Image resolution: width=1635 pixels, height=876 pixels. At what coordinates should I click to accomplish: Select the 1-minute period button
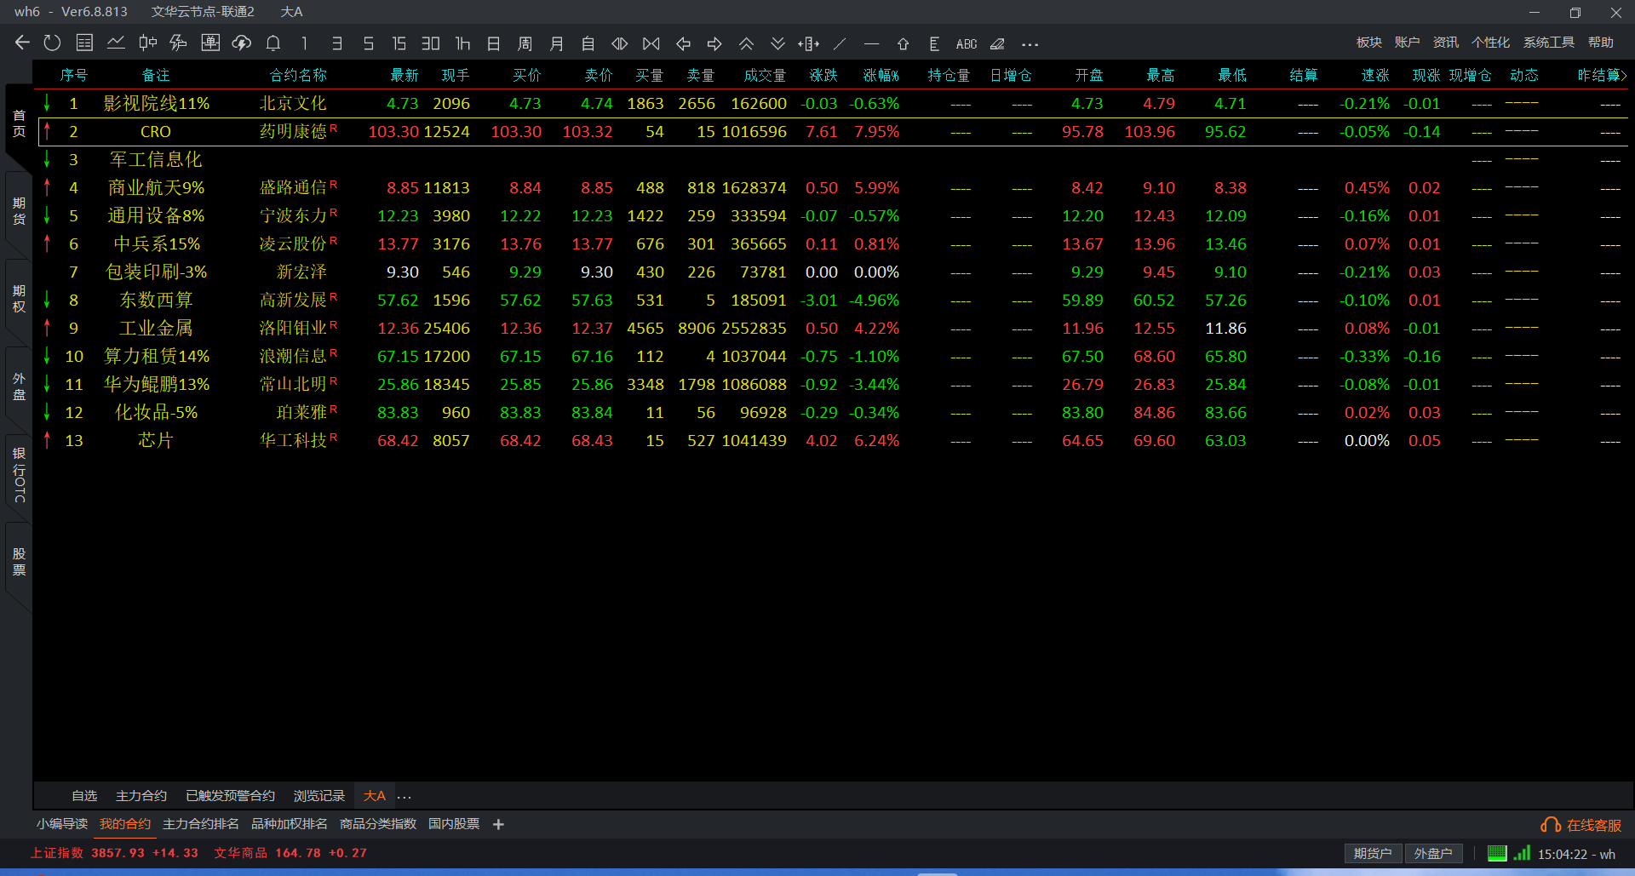click(305, 43)
